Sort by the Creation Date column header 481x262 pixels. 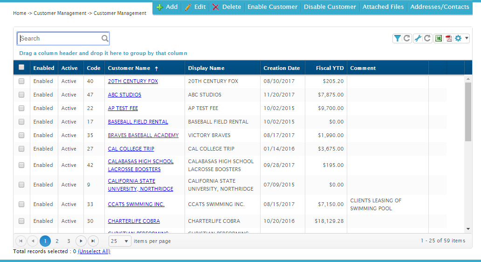tap(282, 68)
